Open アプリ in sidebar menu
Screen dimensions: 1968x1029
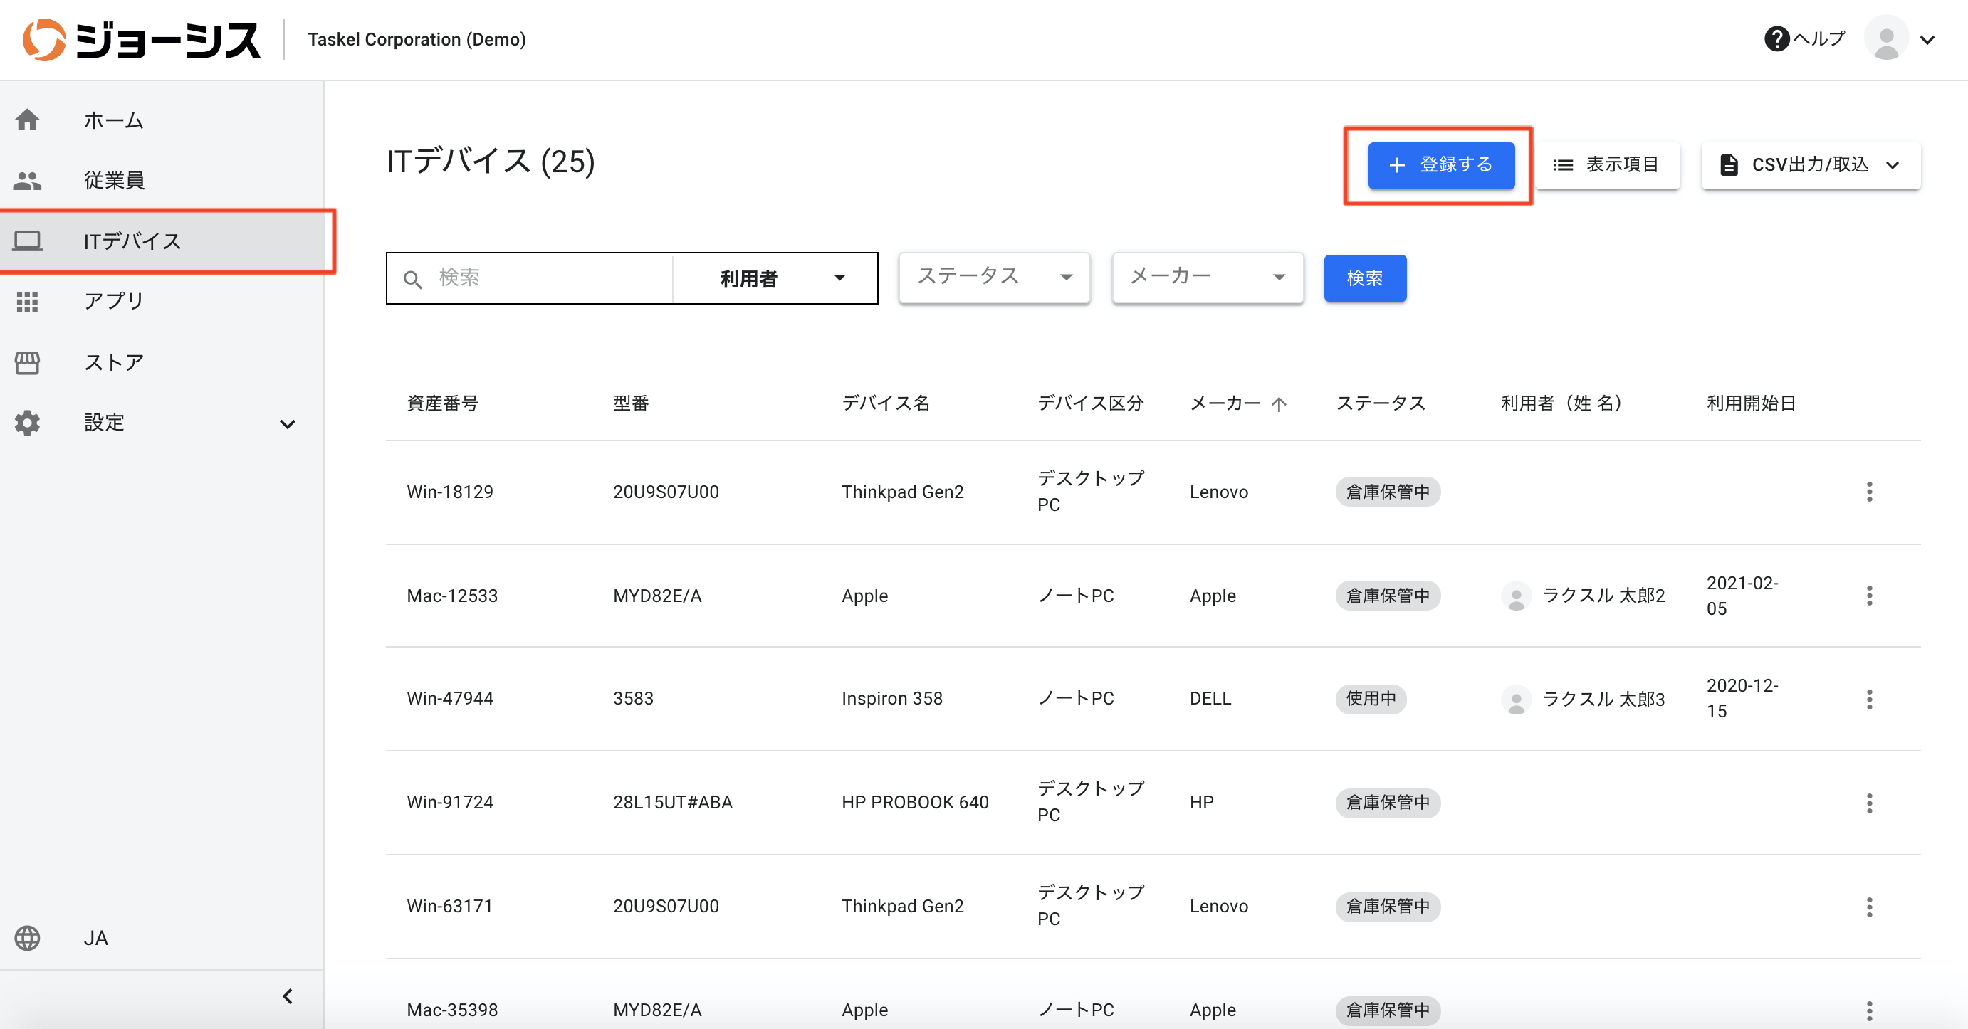pos(115,301)
